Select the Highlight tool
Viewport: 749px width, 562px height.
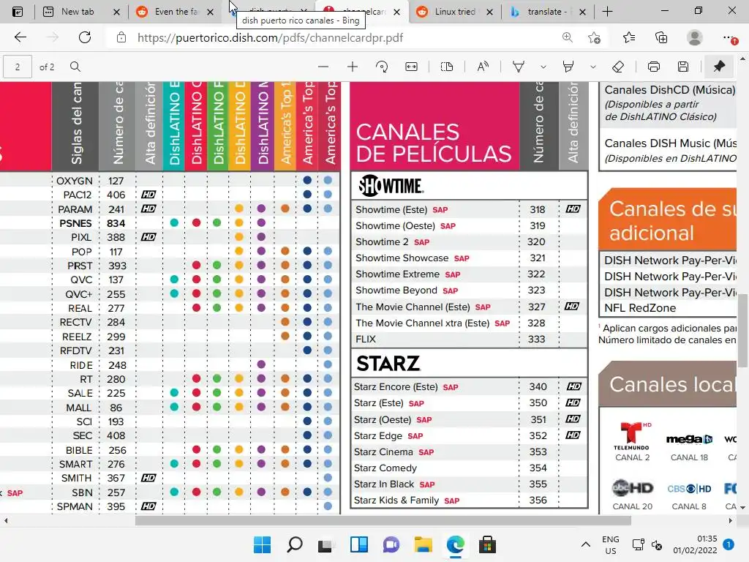click(568, 67)
